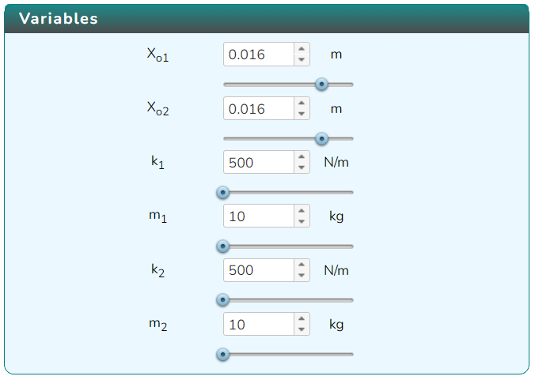Increase k2 value with up arrow

coord(302,265)
